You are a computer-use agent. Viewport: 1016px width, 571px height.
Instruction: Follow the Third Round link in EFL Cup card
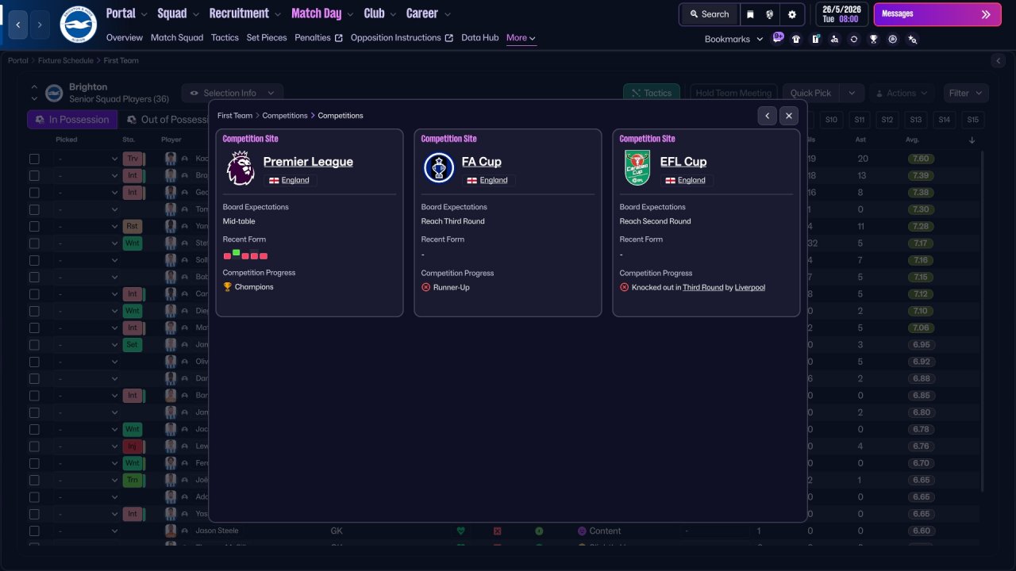[x=703, y=287]
